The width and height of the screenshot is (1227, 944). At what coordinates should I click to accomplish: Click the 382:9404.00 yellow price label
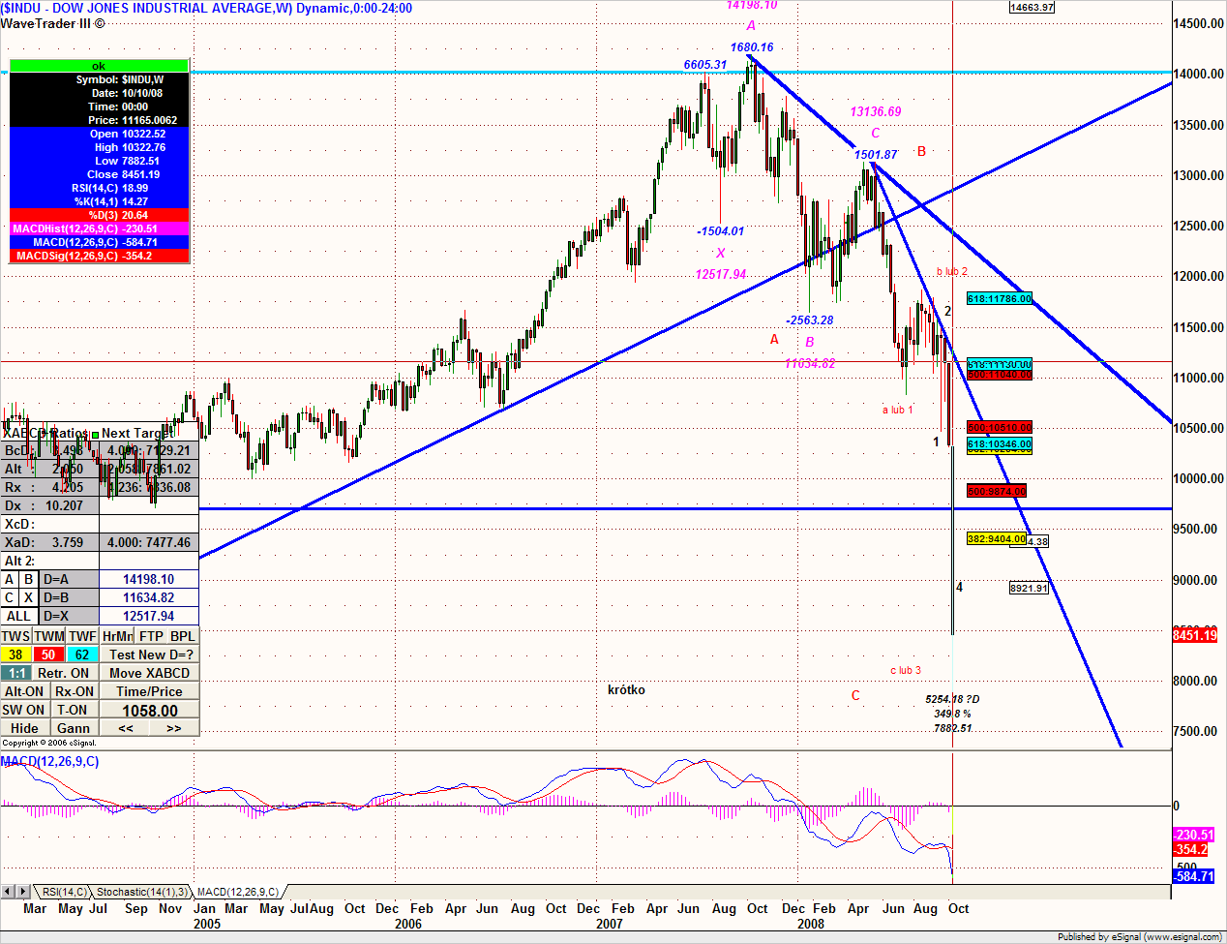point(997,538)
